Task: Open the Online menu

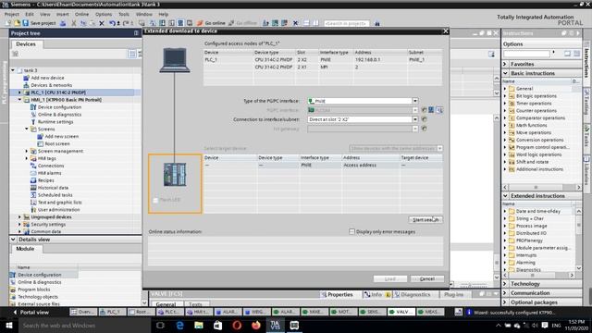Action: coord(81,14)
